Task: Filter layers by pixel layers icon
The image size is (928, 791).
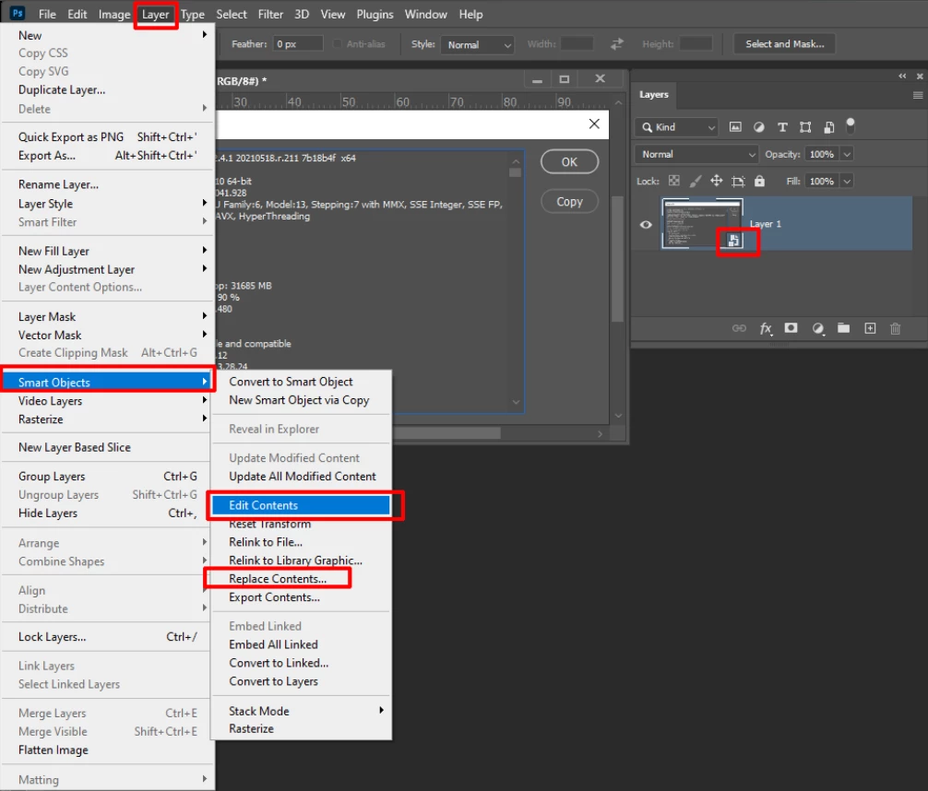Action: (735, 126)
